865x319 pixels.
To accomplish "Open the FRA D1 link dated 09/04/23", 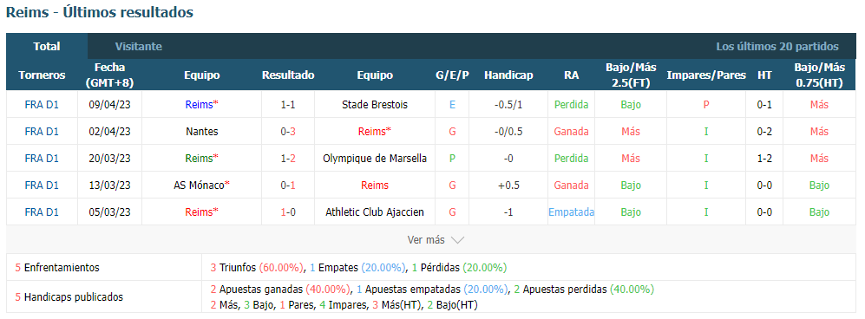I will tap(42, 105).
